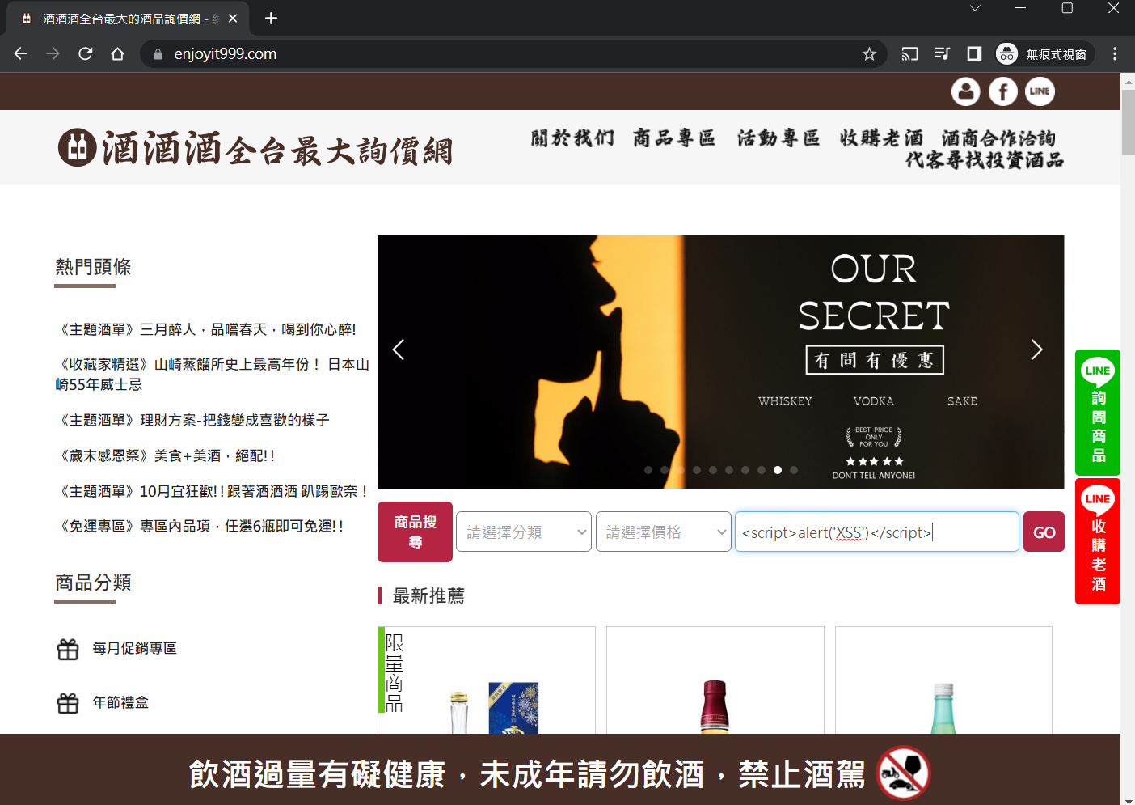
Task: Open headline 理財方案-把錢變成喜歡的樣子
Action: click(192, 420)
